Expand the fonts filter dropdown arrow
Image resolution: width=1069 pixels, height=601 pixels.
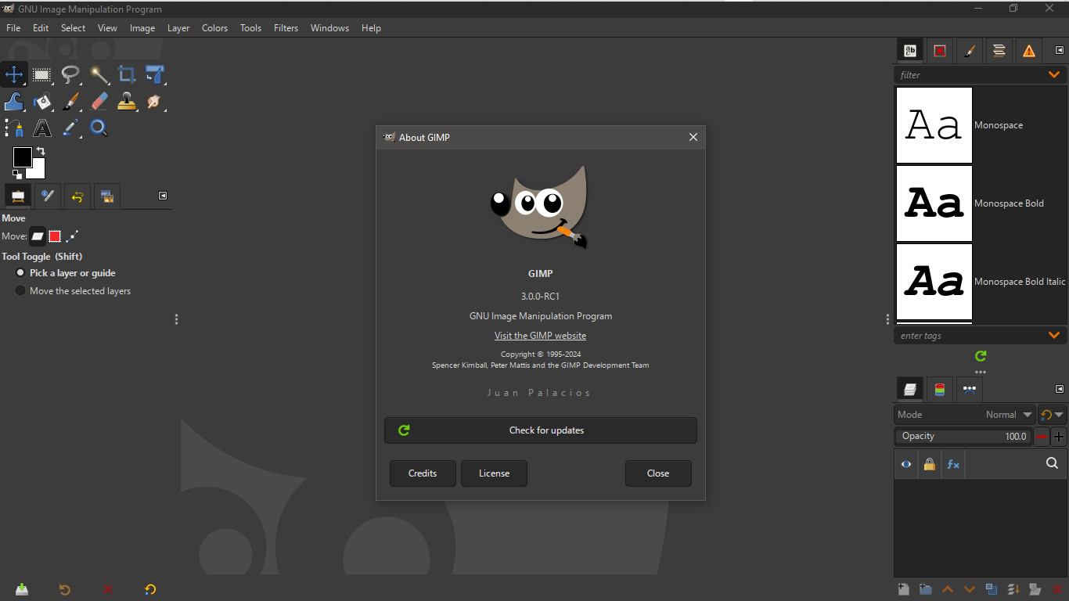pyautogui.click(x=1054, y=75)
